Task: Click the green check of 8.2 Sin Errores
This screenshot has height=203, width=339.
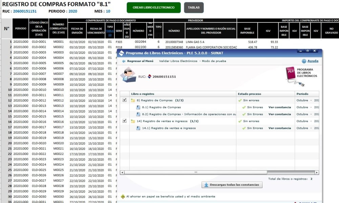Action: pos(244,114)
